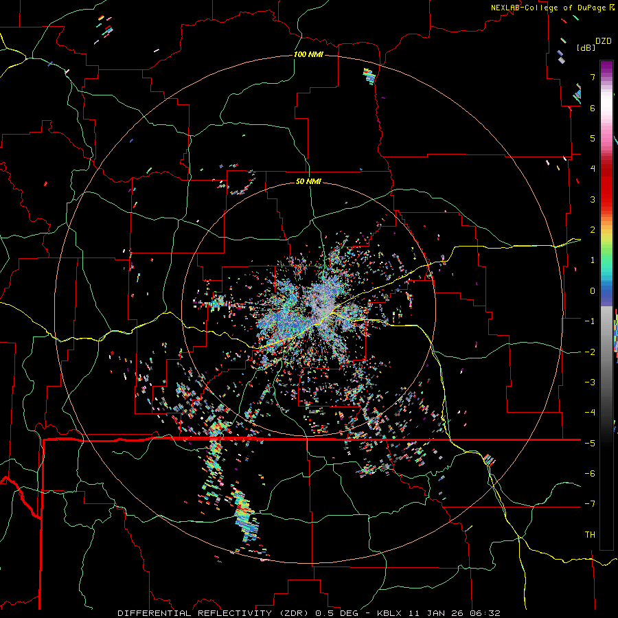Screen dimensions: 618x618
Task: Click the 11 JAN 26 06:32 timestamp
Action: point(453,613)
